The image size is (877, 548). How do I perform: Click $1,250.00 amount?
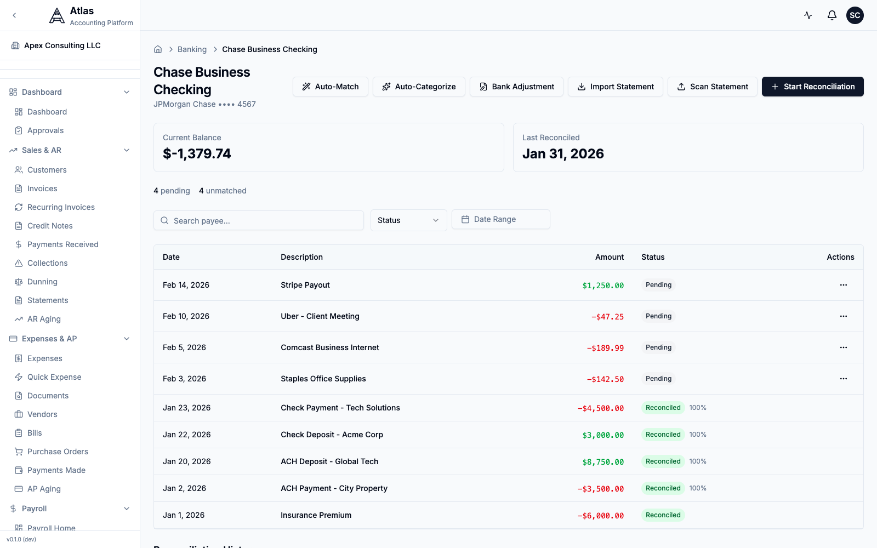click(x=603, y=286)
